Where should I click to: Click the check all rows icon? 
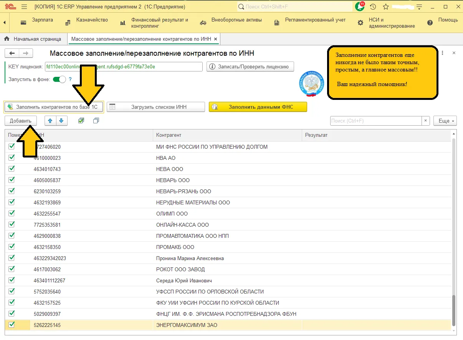(81, 121)
